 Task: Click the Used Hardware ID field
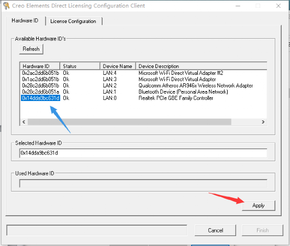tap(143, 183)
